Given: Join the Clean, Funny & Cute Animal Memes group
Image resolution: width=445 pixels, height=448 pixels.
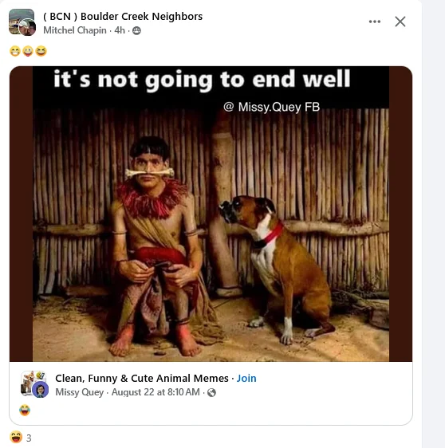Looking at the screenshot, I should click(x=246, y=379).
